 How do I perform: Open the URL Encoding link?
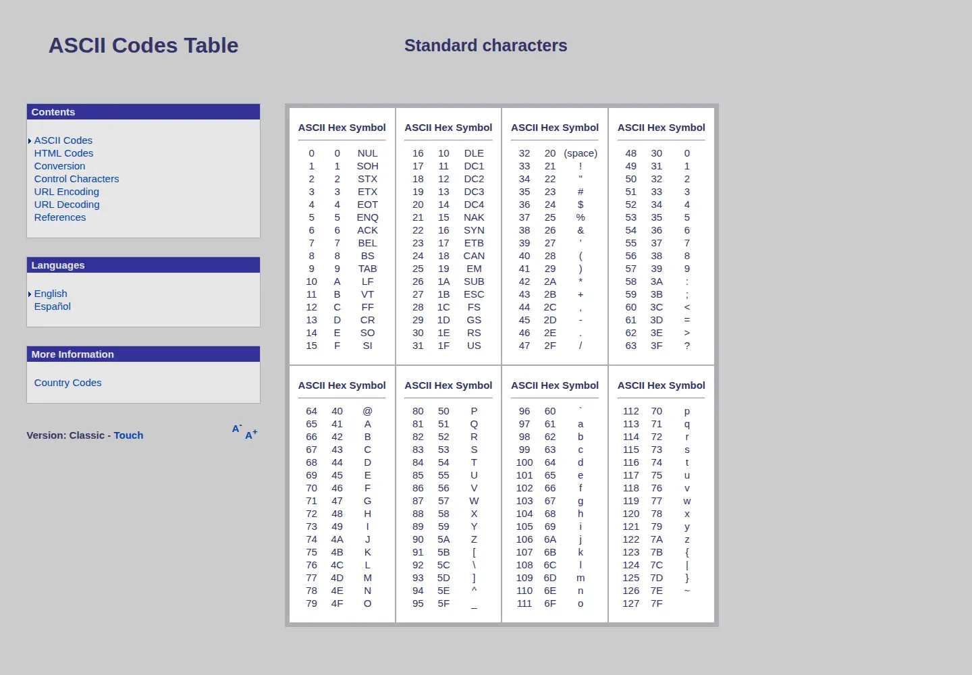tap(67, 192)
